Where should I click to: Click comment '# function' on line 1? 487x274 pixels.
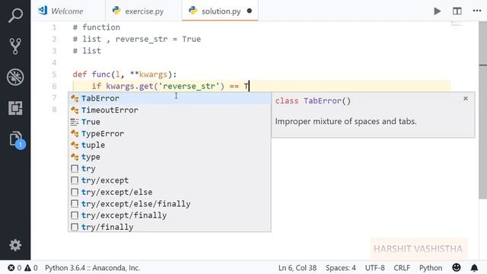tap(97, 27)
